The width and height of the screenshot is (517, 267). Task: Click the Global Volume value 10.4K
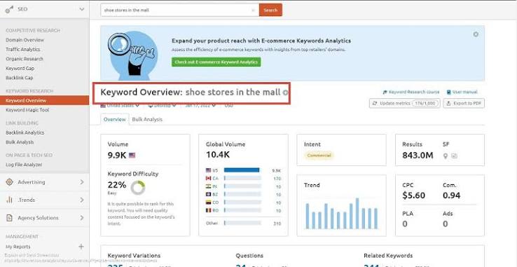(218, 155)
